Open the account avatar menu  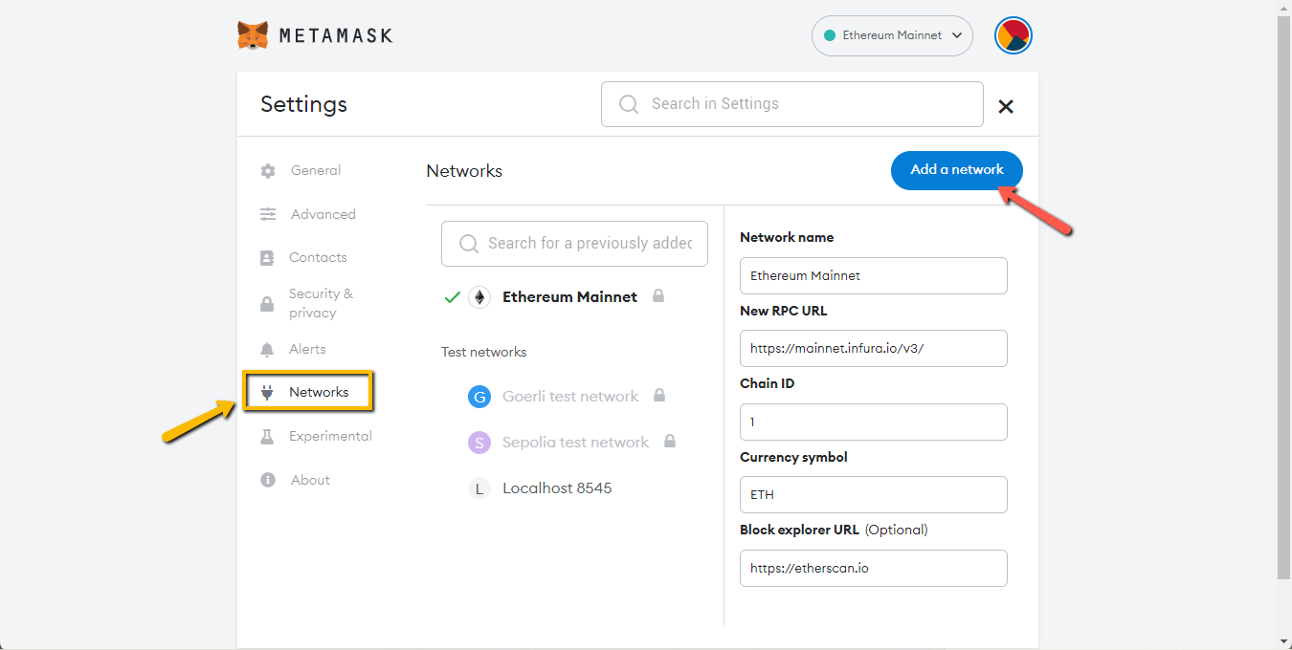pos(1014,35)
